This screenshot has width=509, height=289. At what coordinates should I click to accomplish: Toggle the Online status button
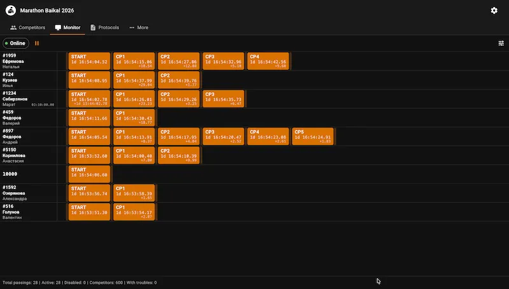pos(15,43)
